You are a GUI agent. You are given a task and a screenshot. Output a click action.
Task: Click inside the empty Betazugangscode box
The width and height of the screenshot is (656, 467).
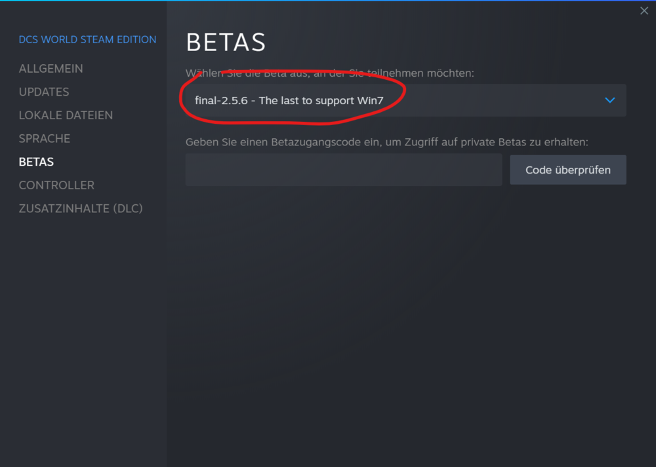[x=343, y=170]
